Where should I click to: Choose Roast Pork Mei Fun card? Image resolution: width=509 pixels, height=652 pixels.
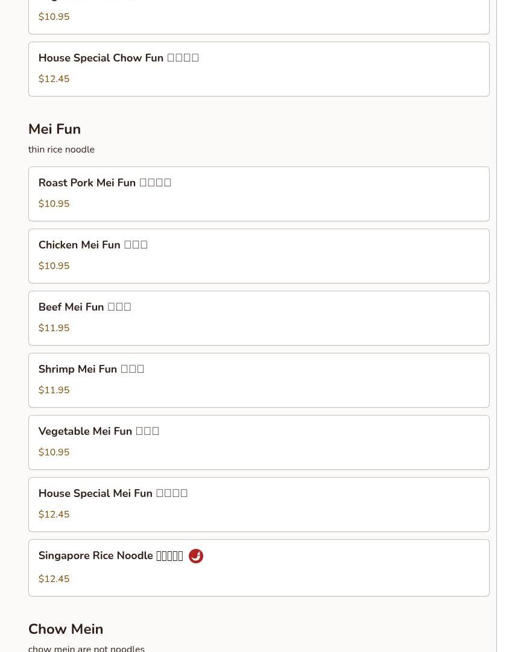(259, 194)
